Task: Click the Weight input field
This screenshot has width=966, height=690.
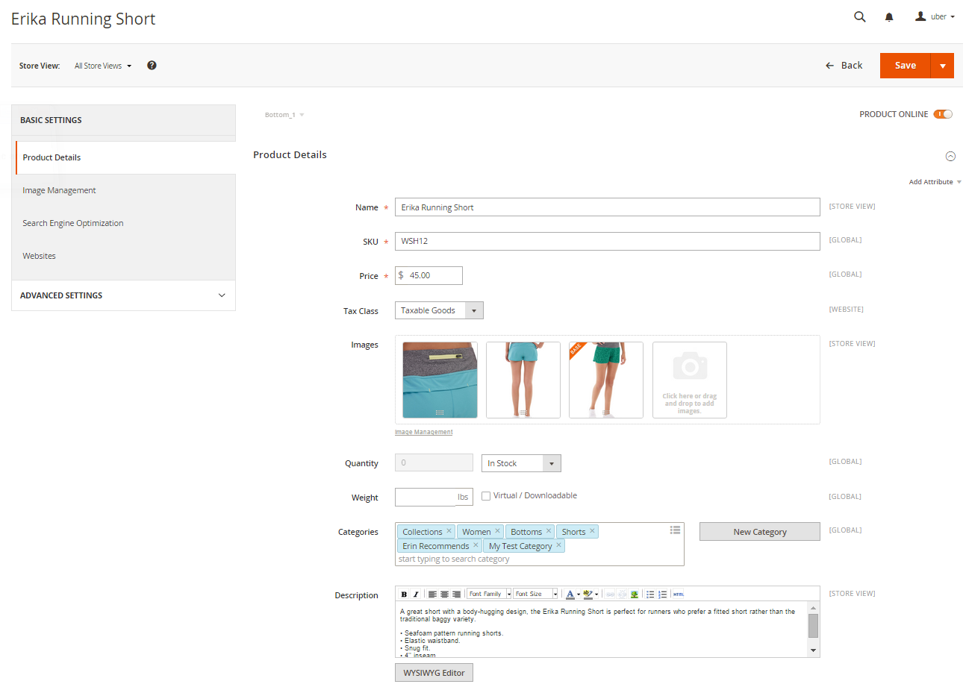Action: click(434, 497)
